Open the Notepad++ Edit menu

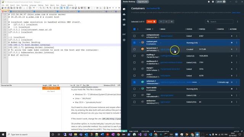pos(7,5)
